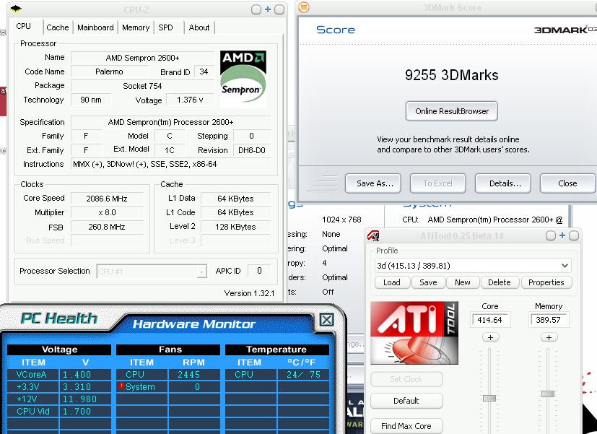This screenshot has width=597, height=434.
Task: Click the 3DMark Score window orange menu icon
Action: [x=304, y=7]
